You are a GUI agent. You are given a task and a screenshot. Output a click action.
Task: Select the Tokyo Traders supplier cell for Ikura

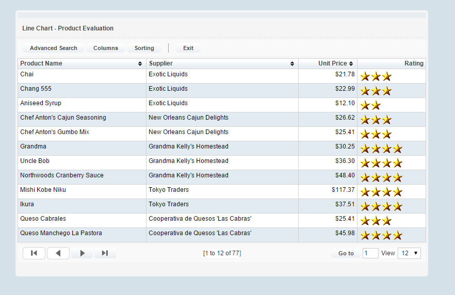[169, 204]
